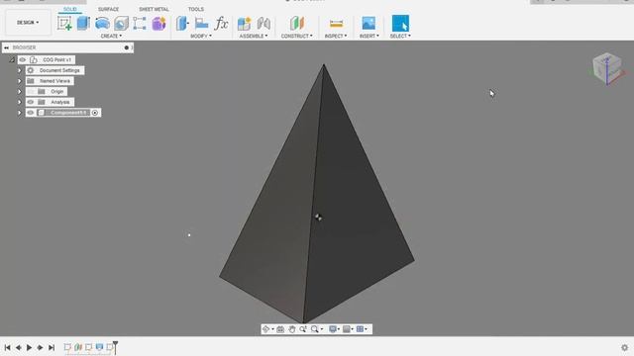Open the Design workspace dropdown
Viewport: 634px width, 356px height.
pos(28,23)
